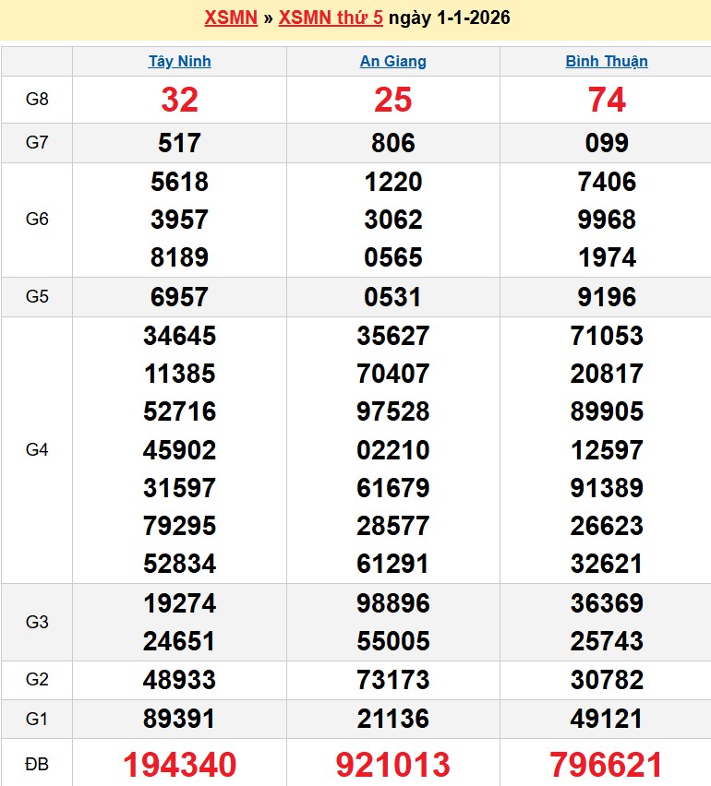The image size is (711, 786).
Task: Click Tây Ninh special prize number 194340
Action: tap(179, 764)
